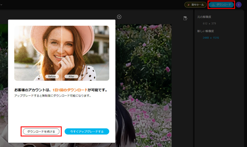Close the download limit dialog
This screenshot has width=247, height=147.
pyautogui.click(x=119, y=17)
